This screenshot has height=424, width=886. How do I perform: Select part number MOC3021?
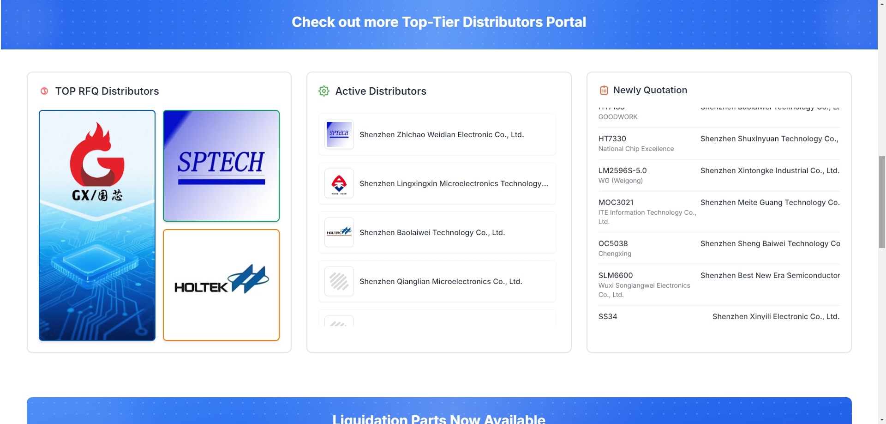coord(616,202)
